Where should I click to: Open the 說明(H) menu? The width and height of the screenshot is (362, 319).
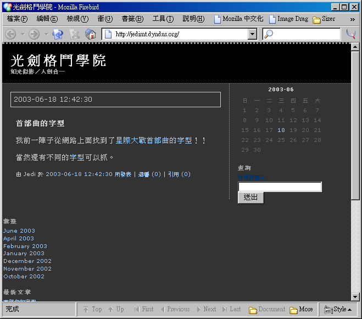pos(193,19)
